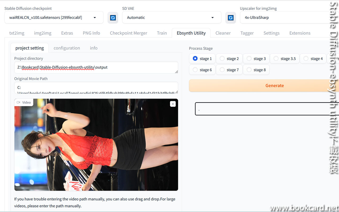Open the configuration tab of project settings

click(67, 48)
